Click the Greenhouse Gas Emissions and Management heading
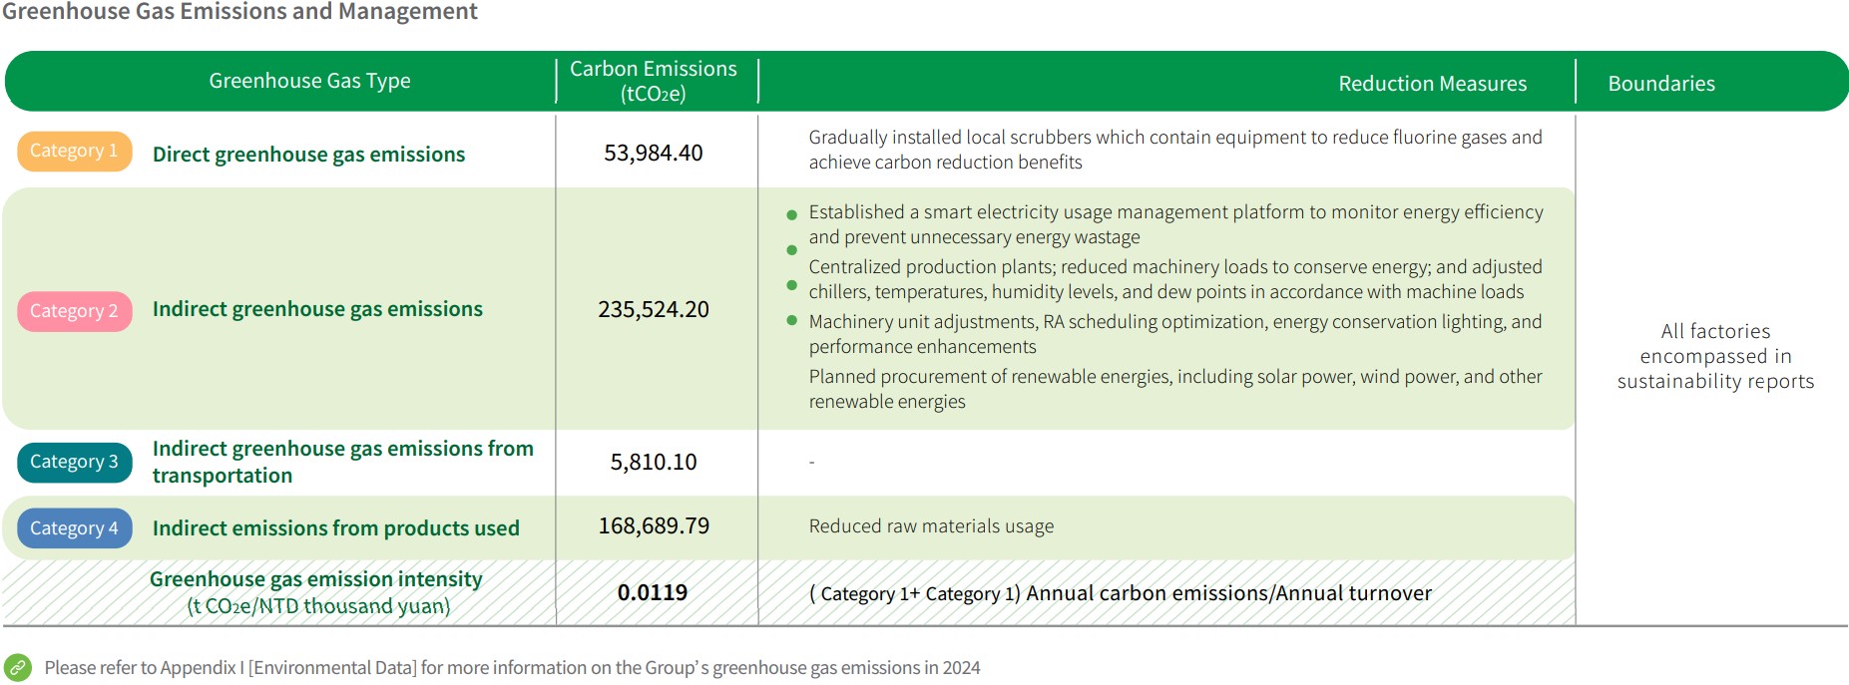 pos(239,12)
